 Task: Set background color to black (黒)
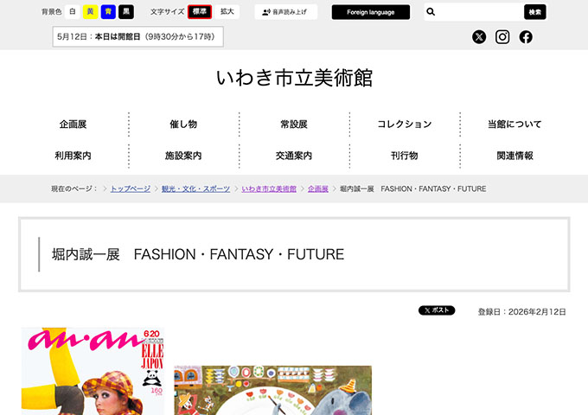126,11
